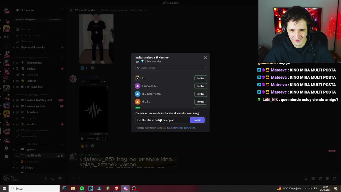Click the hidden invite link text field
Screen dimensions: 341x192
(x=163, y=120)
